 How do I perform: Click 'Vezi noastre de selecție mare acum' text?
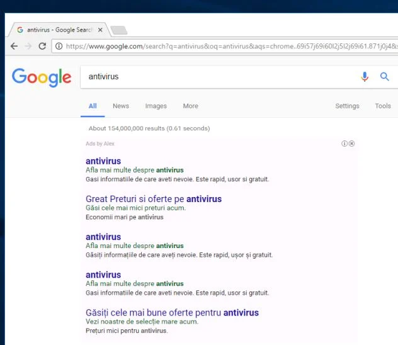click(142, 322)
